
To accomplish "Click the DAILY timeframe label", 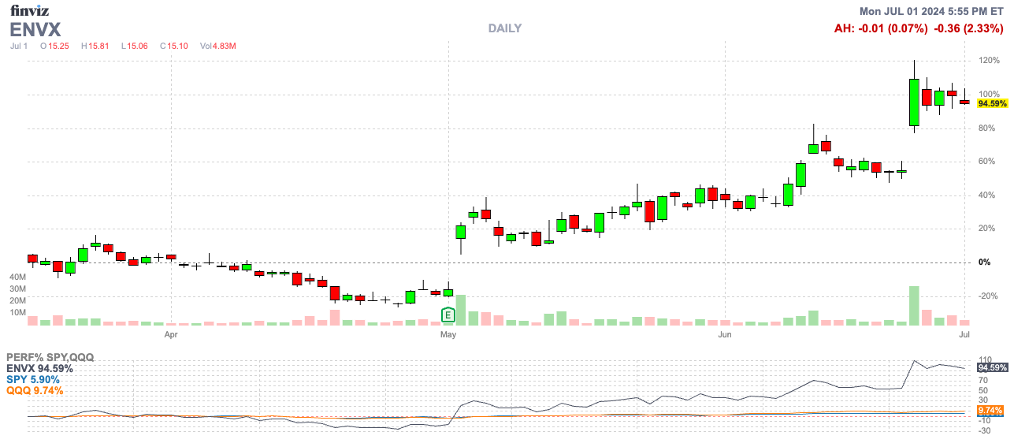I will [504, 28].
